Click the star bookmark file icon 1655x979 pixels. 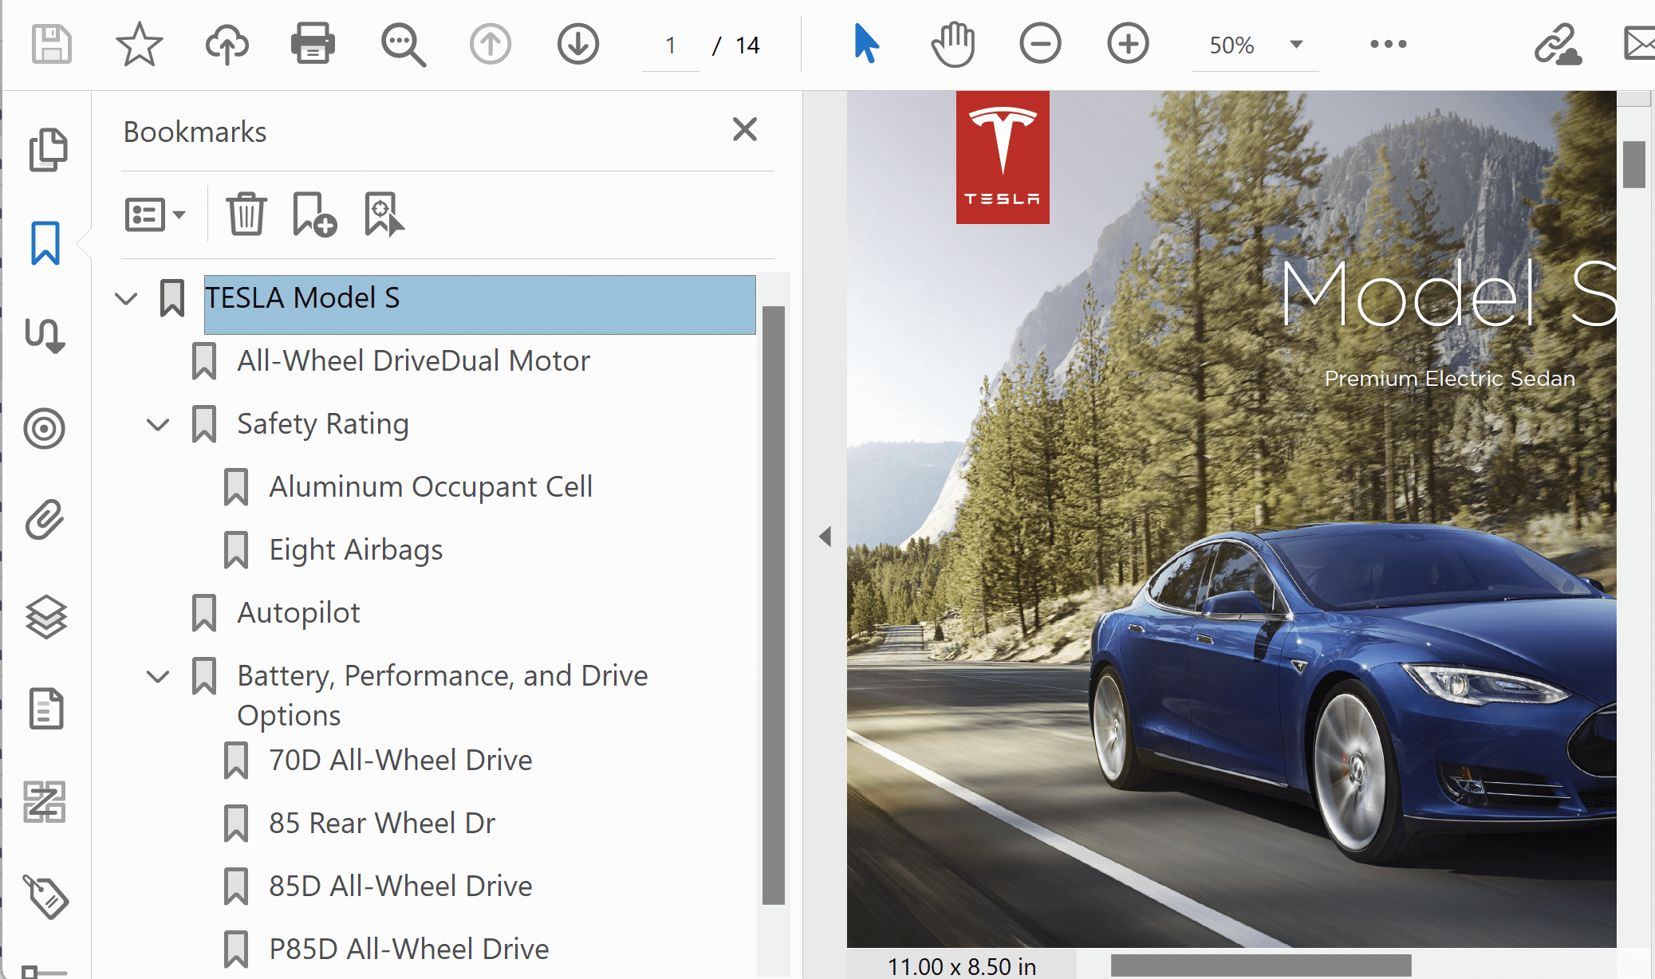point(140,44)
